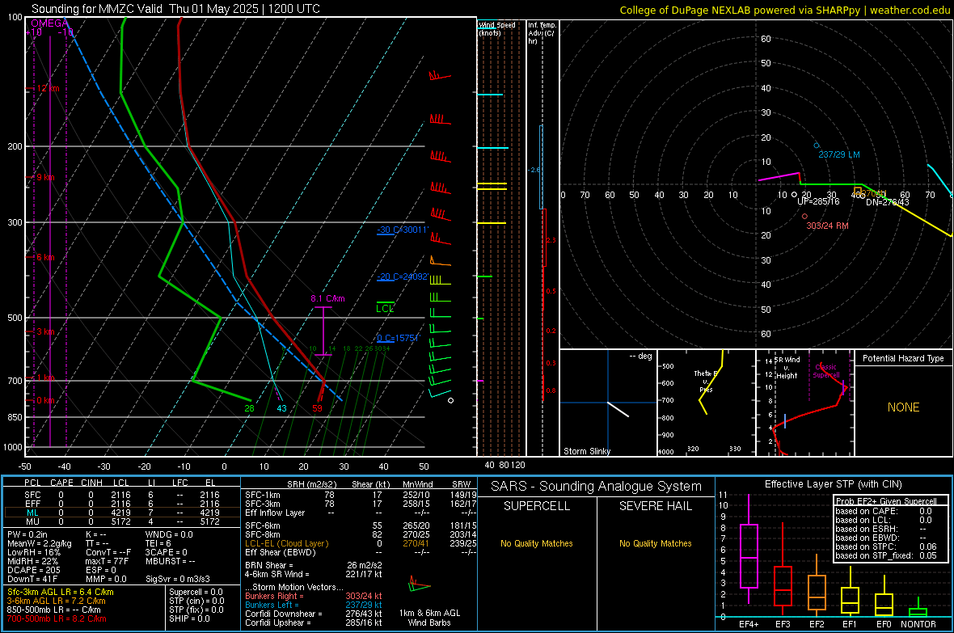This screenshot has width=954, height=633.
Task: Select the Bunkers Right storm motion
Action: click(314, 596)
